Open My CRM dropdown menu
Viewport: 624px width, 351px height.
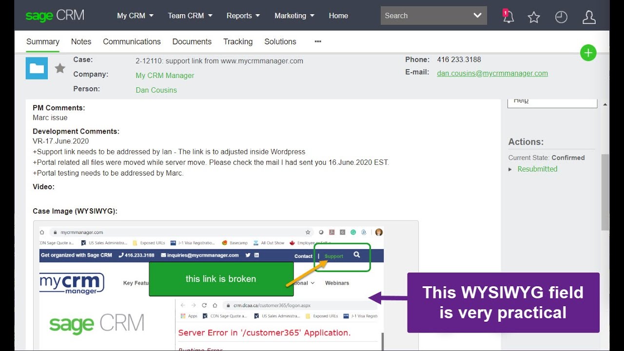click(x=135, y=16)
